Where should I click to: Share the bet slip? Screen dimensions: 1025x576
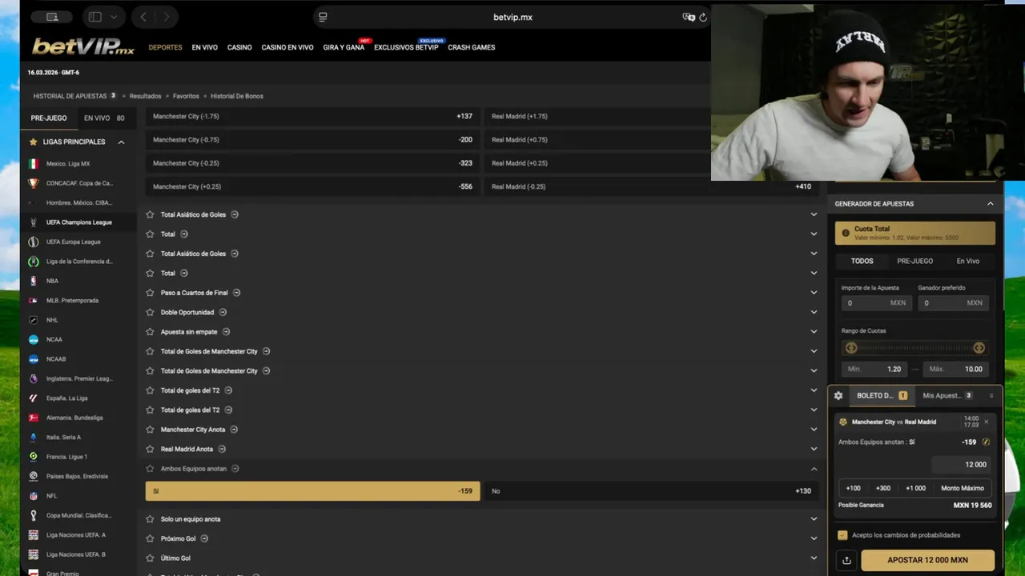(846, 560)
